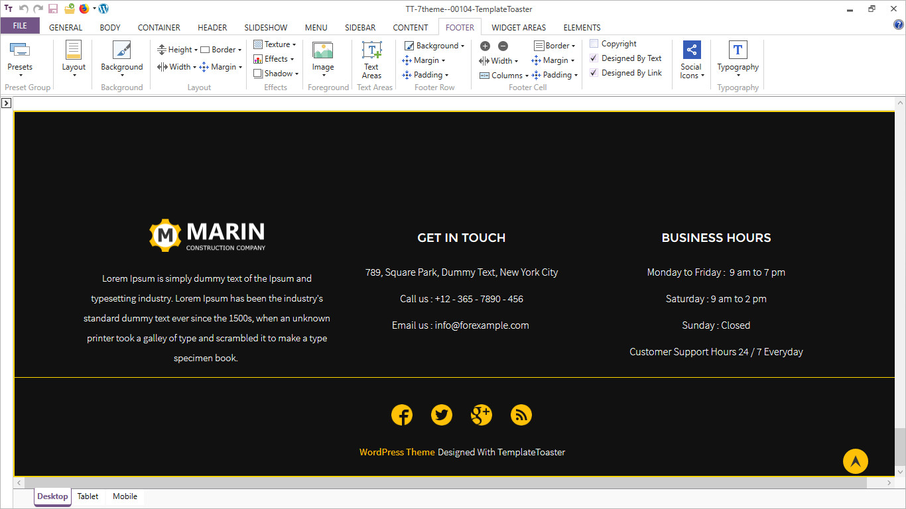Click the Text Areas icon
This screenshot has width=906, height=509.
coord(371,50)
